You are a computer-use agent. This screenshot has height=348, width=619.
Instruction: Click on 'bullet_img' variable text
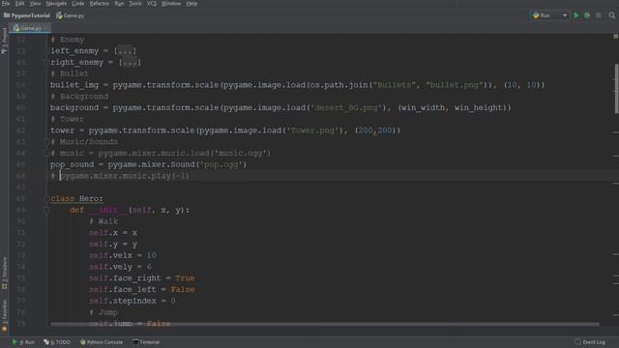74,85
